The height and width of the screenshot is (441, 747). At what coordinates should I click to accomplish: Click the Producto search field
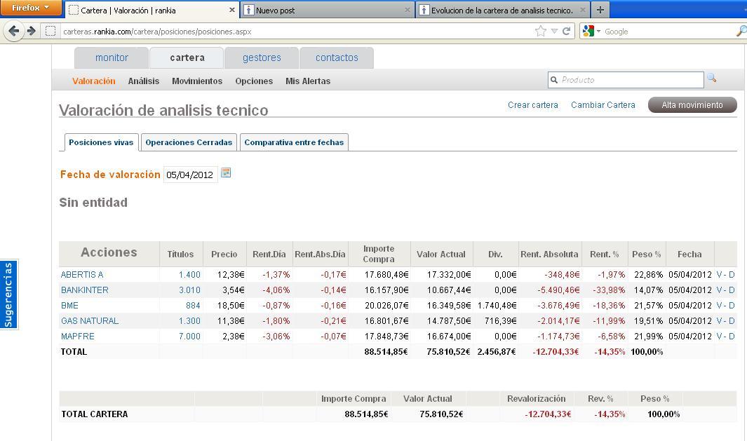(x=626, y=80)
